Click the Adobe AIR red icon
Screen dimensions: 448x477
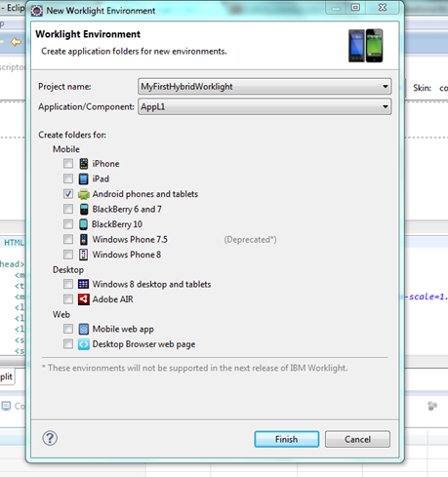[x=84, y=299]
